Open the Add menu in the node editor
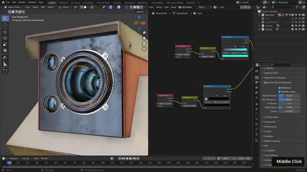 [x=166, y=7]
